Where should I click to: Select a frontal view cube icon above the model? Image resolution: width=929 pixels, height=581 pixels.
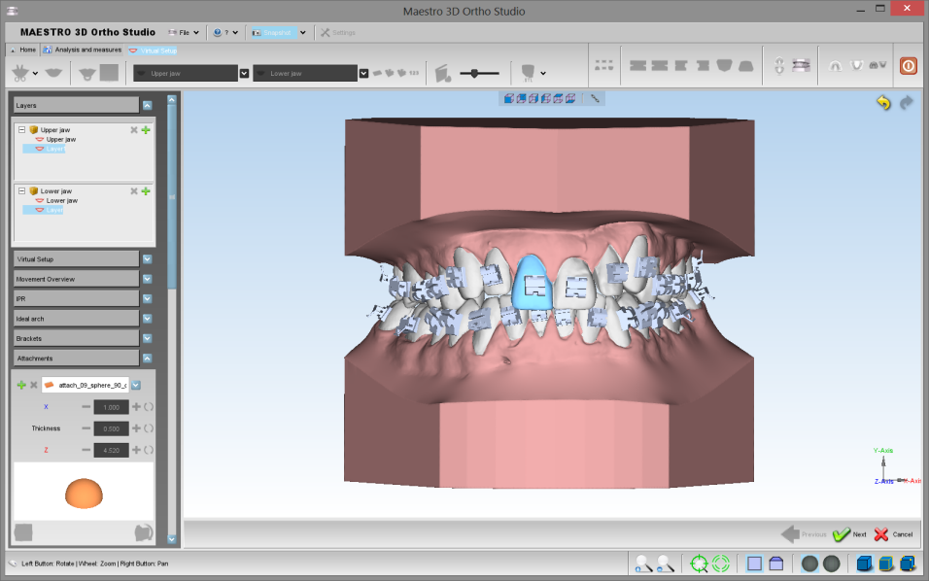(x=510, y=97)
